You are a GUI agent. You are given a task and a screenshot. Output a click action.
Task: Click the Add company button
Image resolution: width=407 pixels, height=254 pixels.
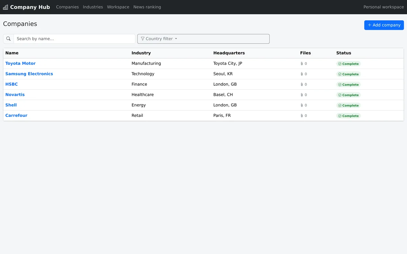[x=384, y=25]
